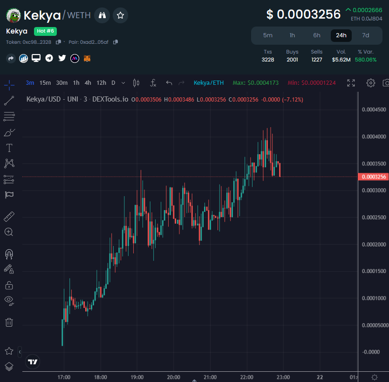This screenshot has height=382, width=389.
Task: Toggle Kekya/ETH price denomination
Action: pyautogui.click(x=209, y=83)
